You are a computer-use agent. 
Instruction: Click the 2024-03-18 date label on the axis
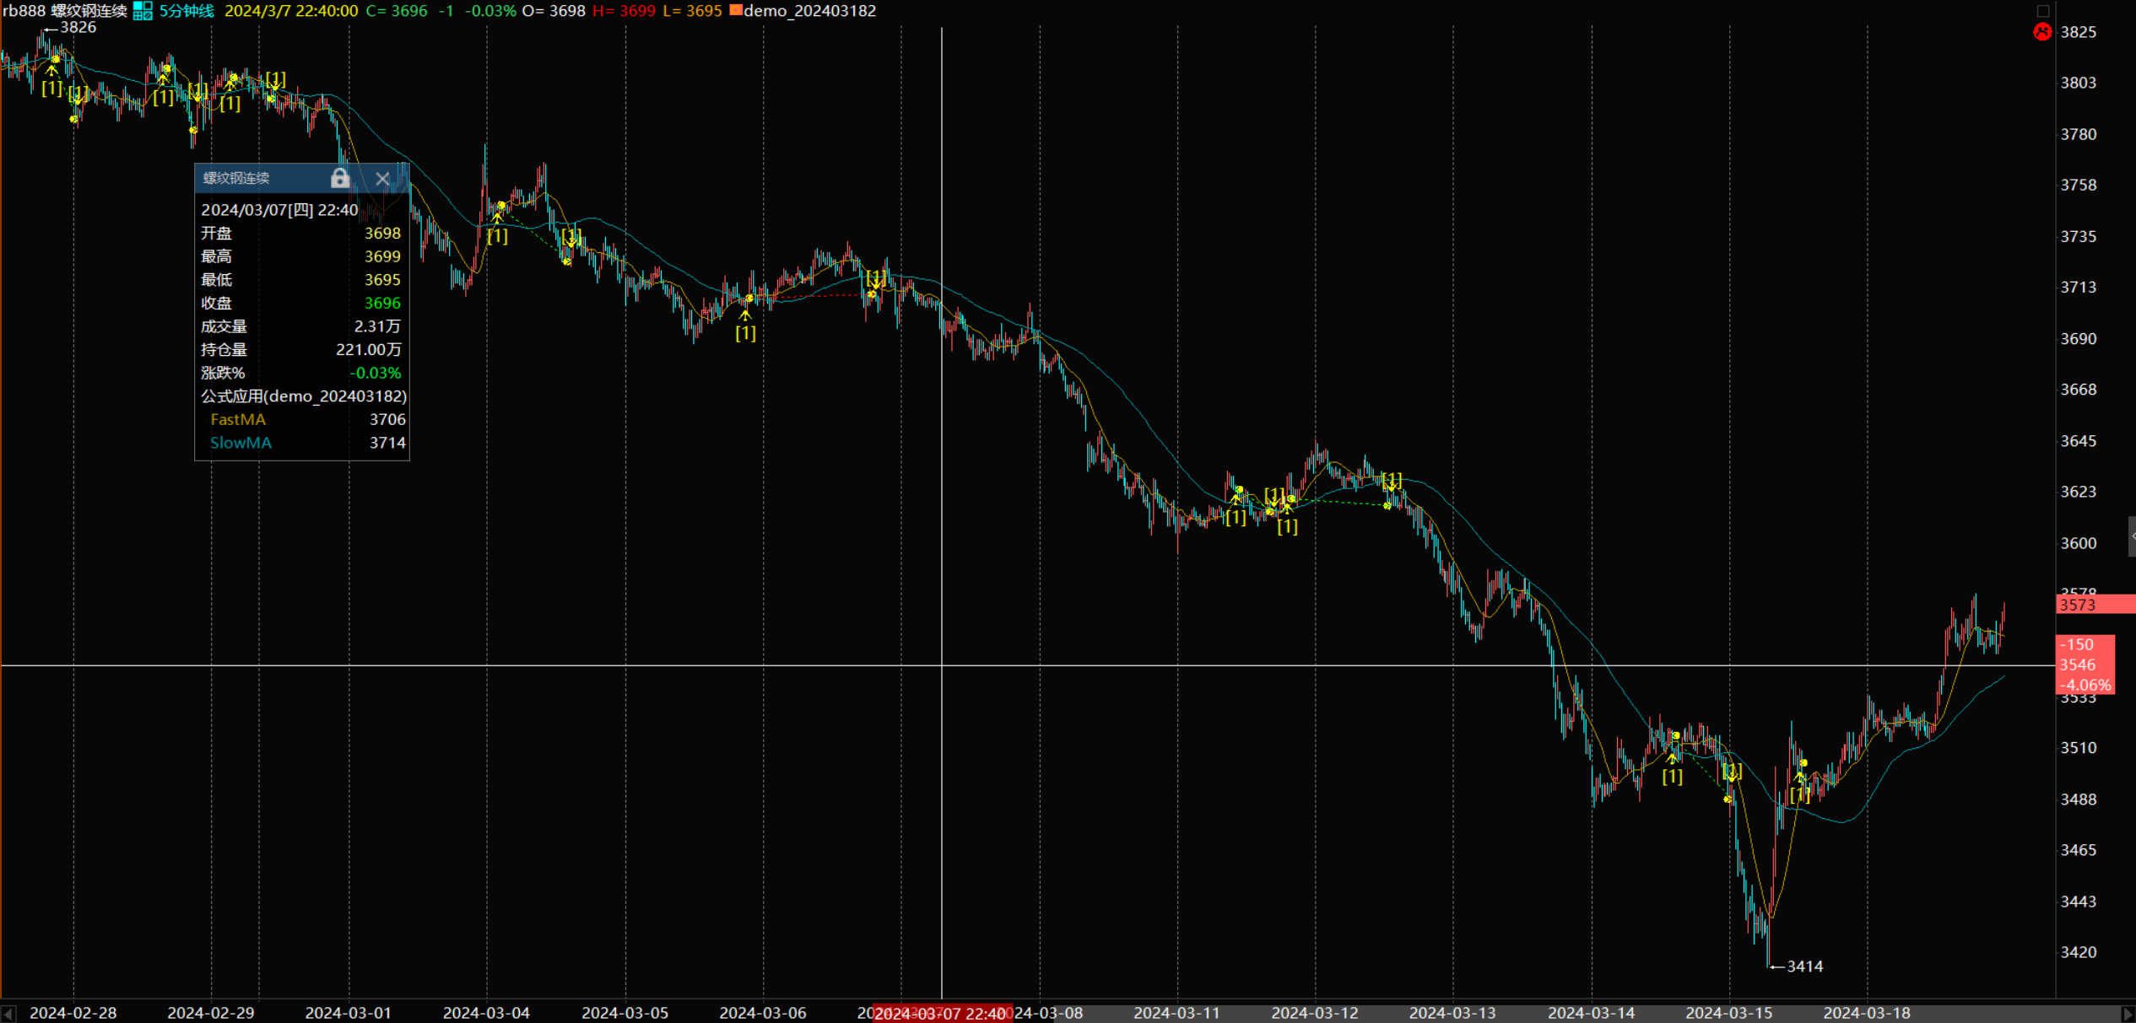[x=1867, y=1013]
